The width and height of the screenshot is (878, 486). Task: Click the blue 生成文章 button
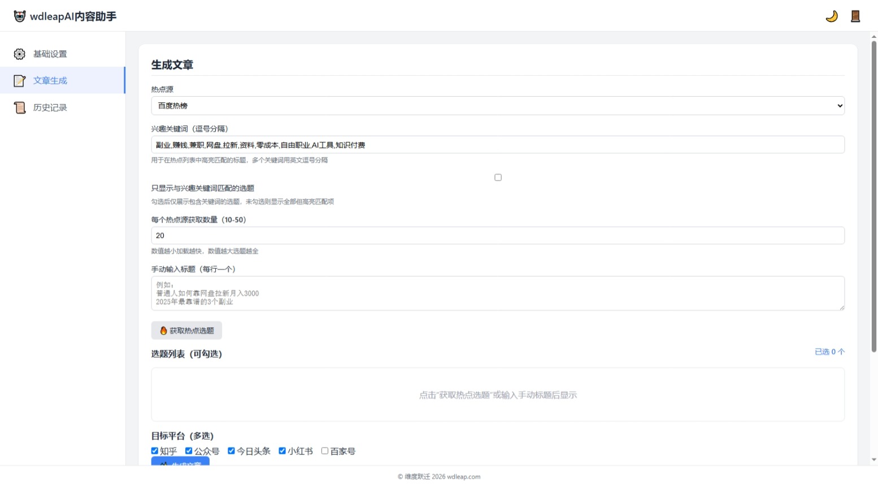pyautogui.click(x=180, y=462)
